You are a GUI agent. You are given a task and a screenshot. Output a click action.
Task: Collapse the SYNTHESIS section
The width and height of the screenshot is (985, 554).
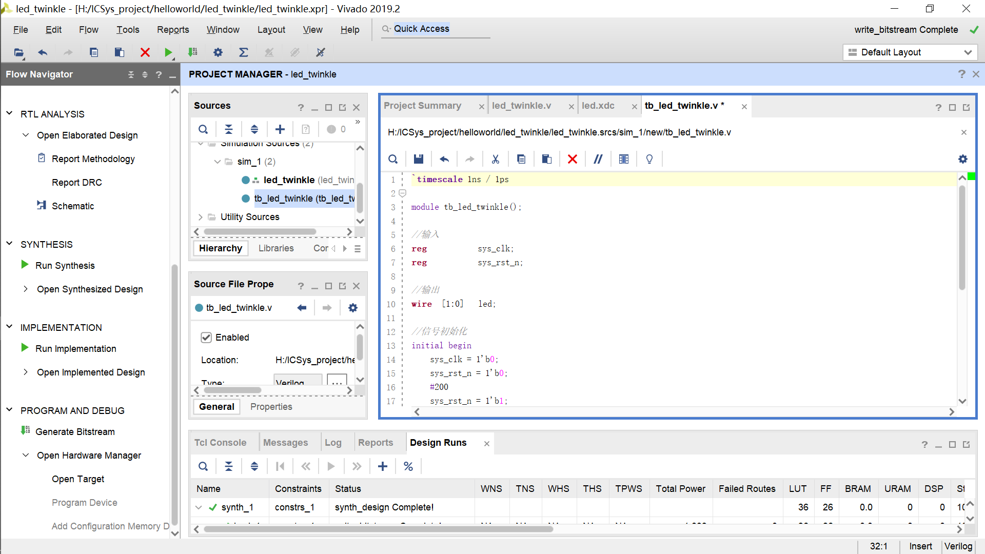[x=9, y=244]
